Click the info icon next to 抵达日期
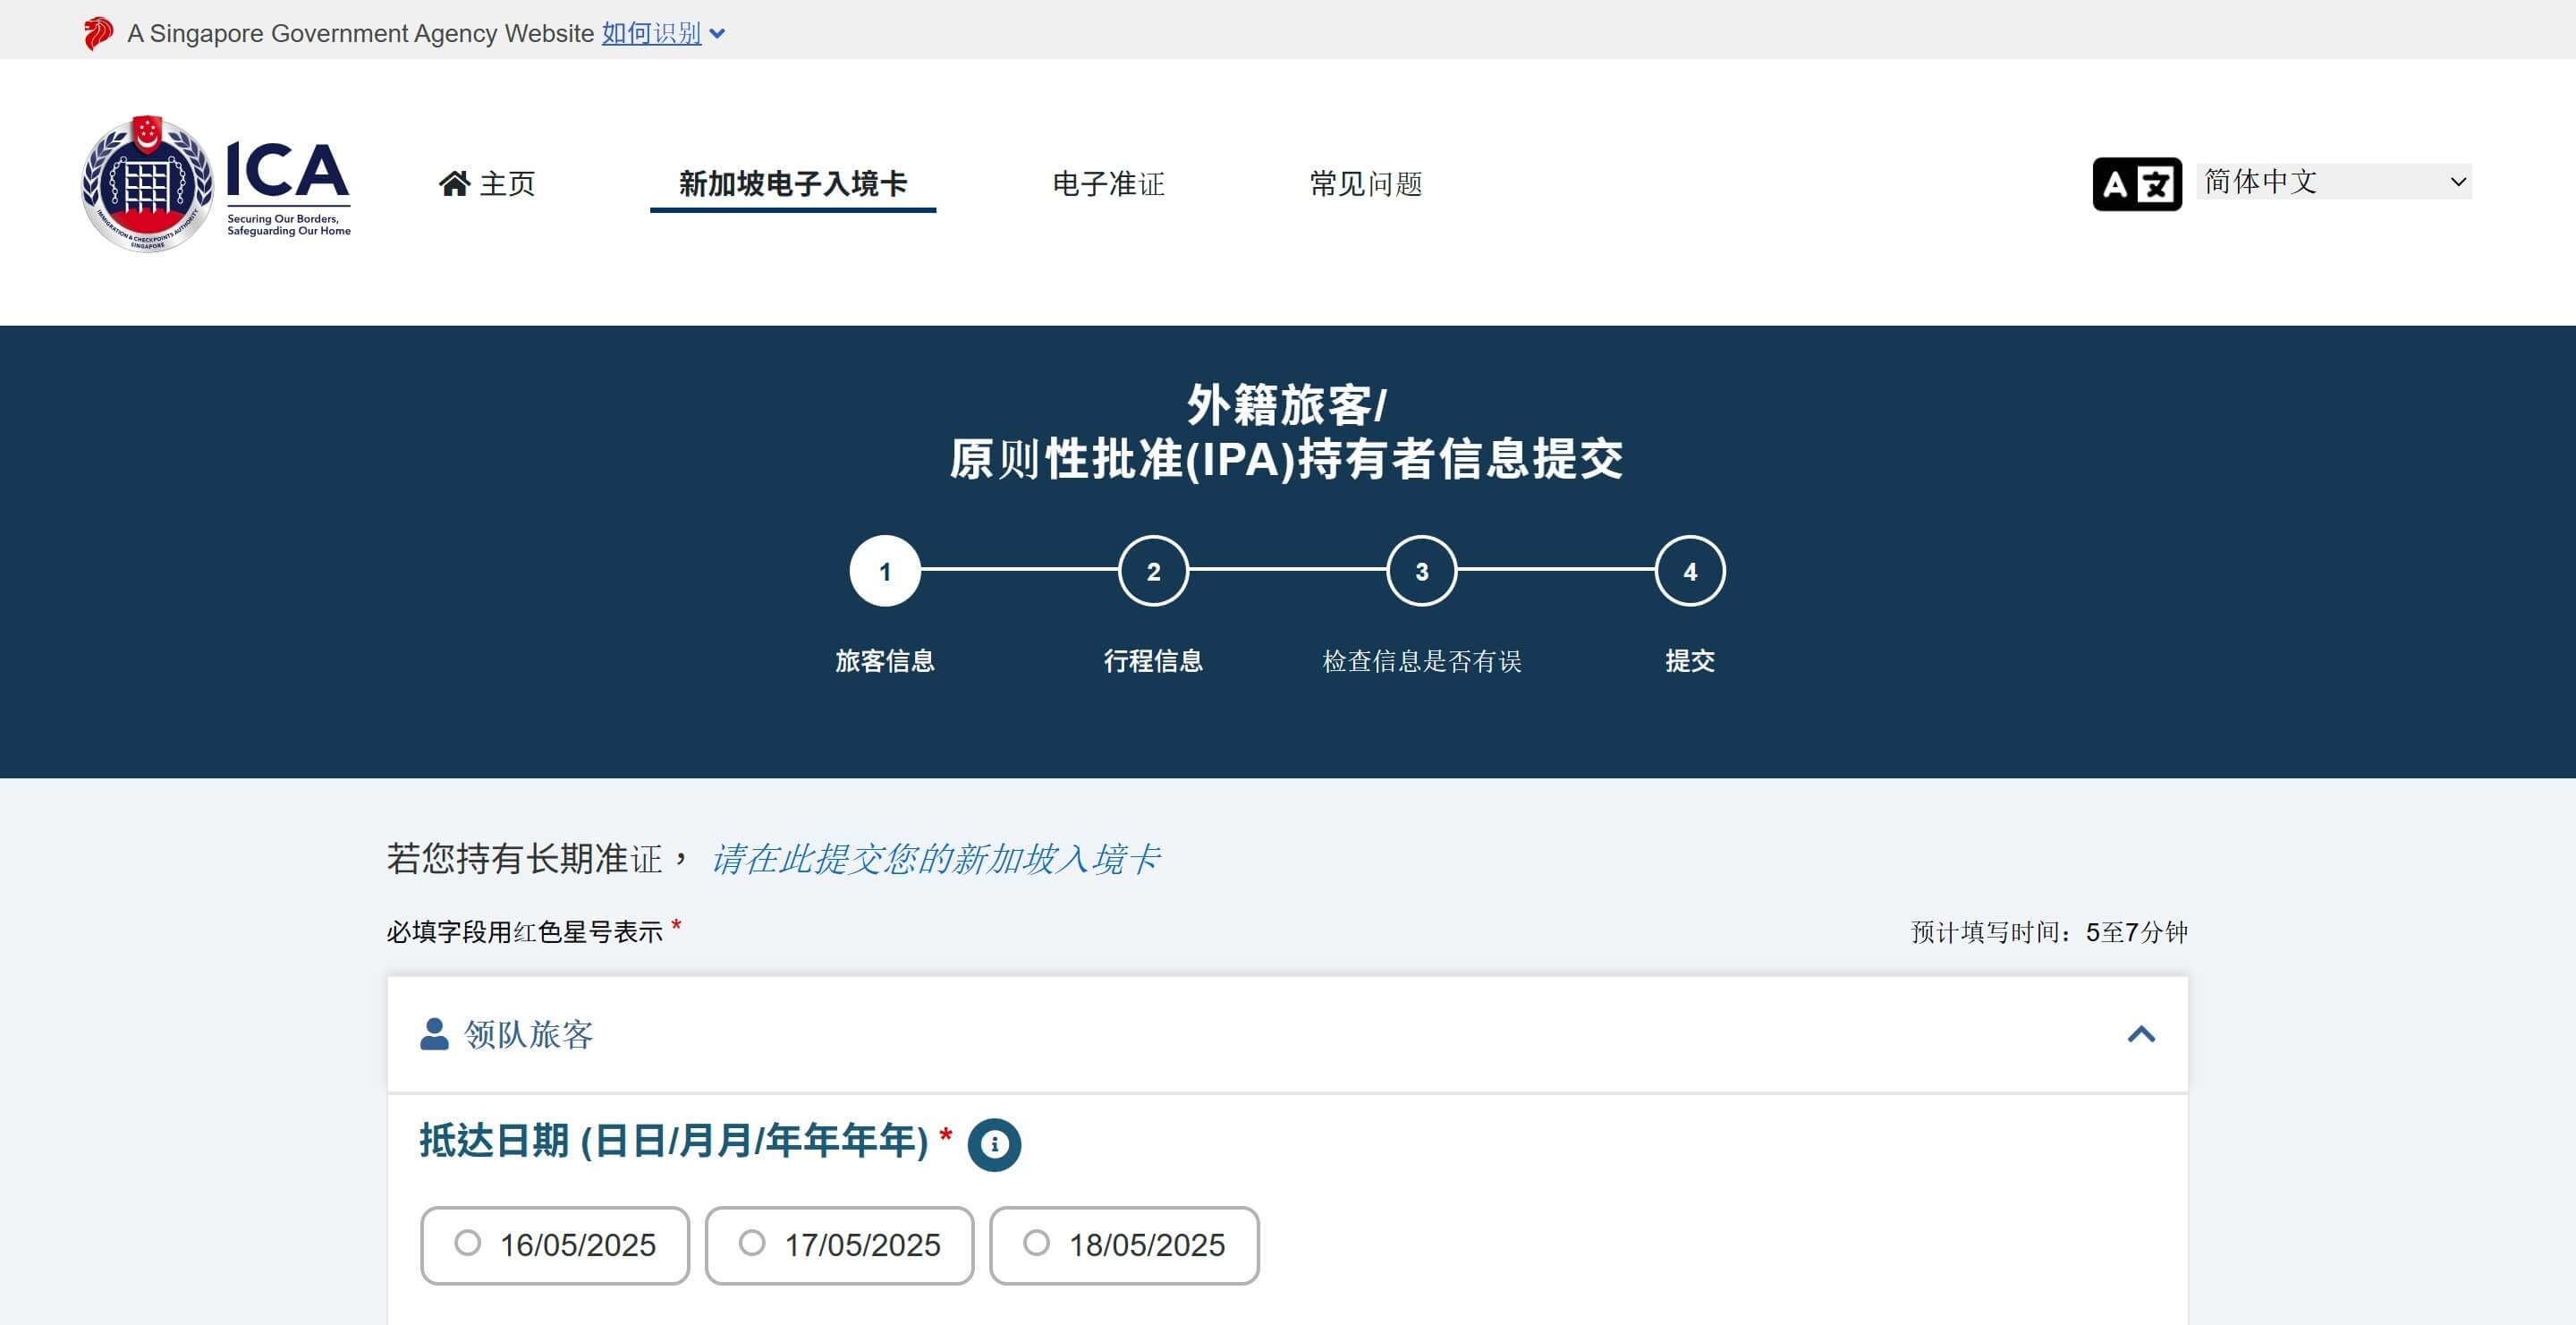Screen dimensions: 2576x1325 tap(994, 1144)
